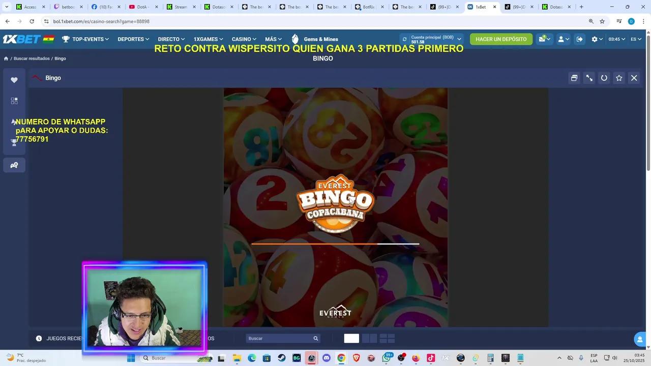Click the favorites heart in sidebar

14,80
